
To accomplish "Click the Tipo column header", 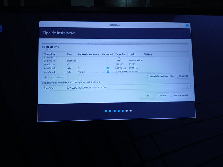I will tap(71, 54).
